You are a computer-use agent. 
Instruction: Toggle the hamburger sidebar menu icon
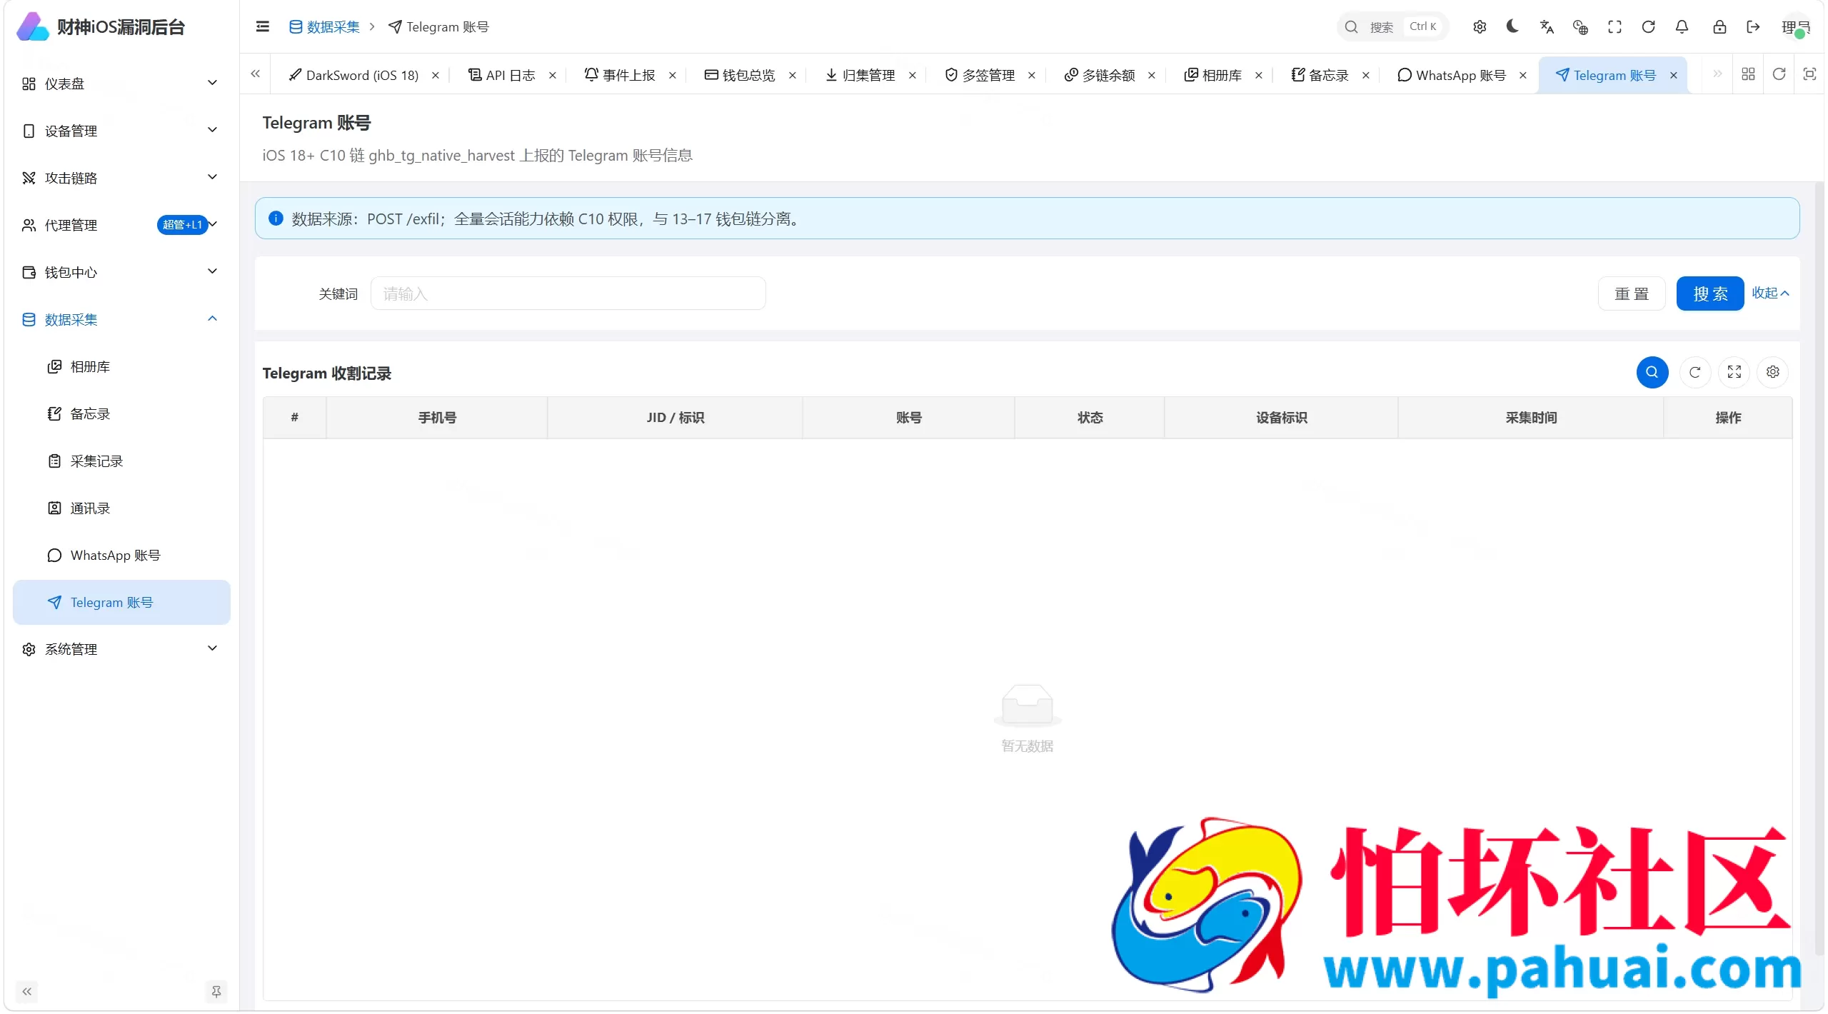click(x=262, y=27)
